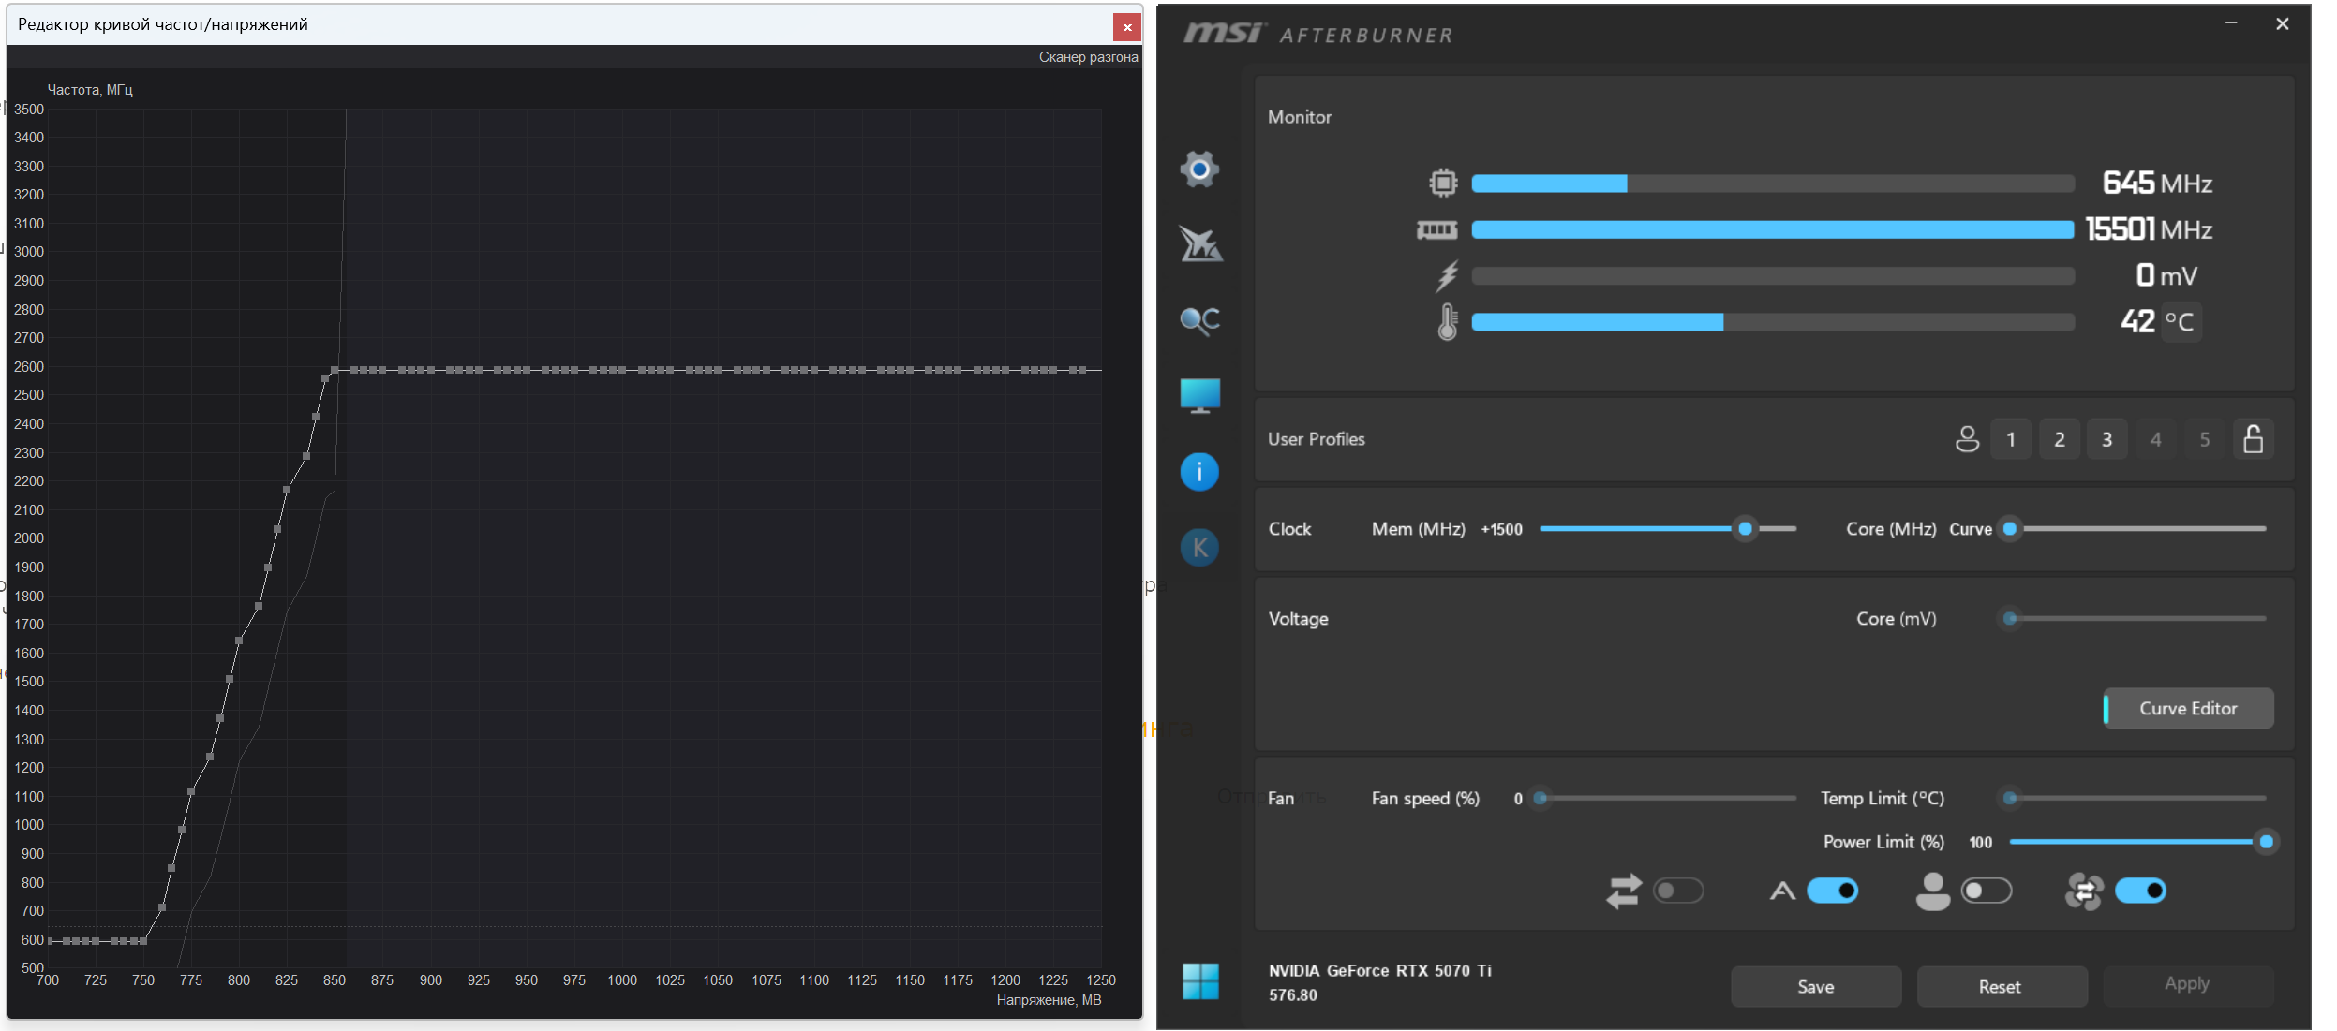Click the 'Напряжение, МВ' axis label

[x=1049, y=1000]
